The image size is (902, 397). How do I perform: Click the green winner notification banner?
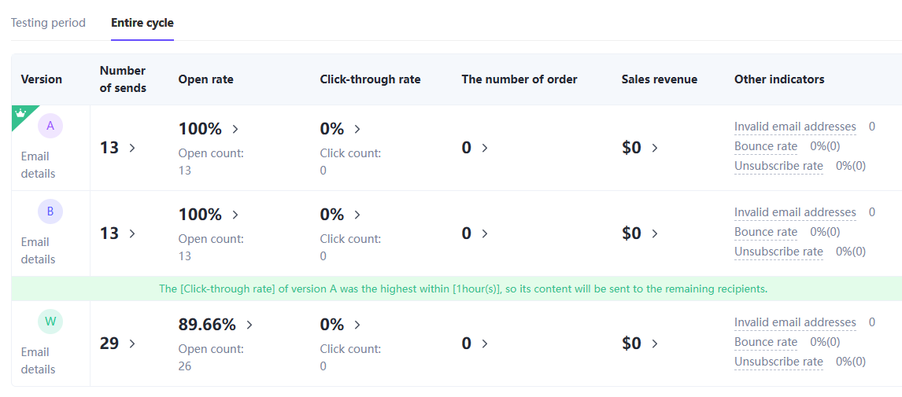click(463, 289)
